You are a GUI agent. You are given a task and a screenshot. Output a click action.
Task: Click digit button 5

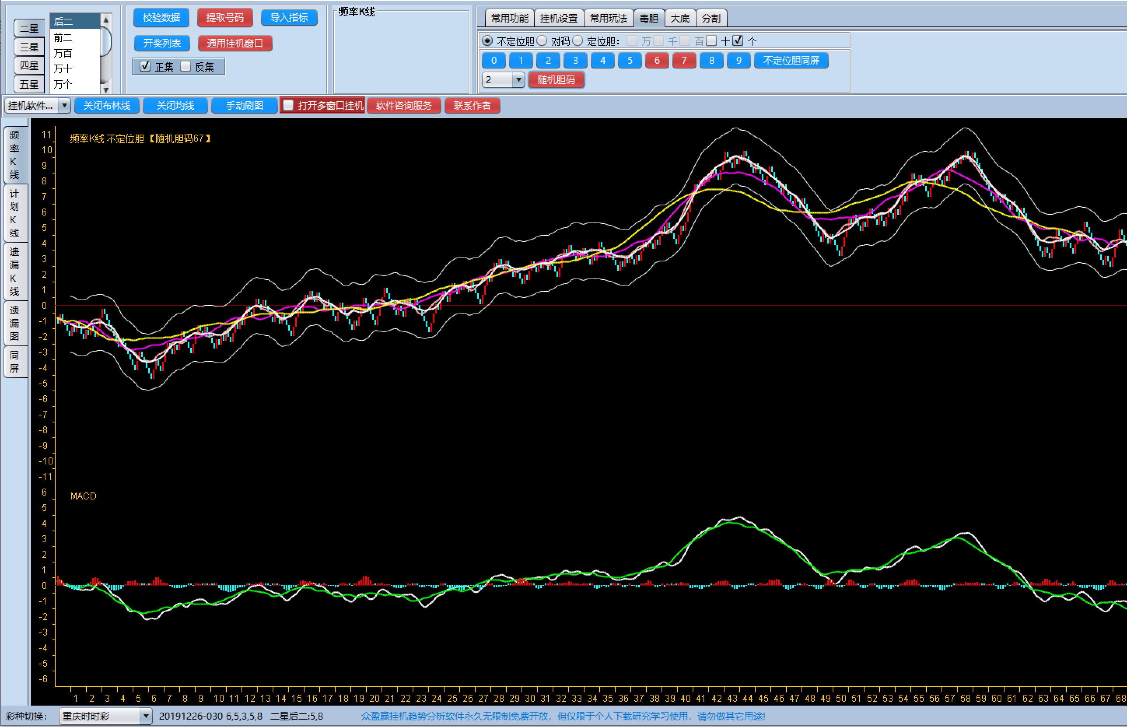click(630, 60)
